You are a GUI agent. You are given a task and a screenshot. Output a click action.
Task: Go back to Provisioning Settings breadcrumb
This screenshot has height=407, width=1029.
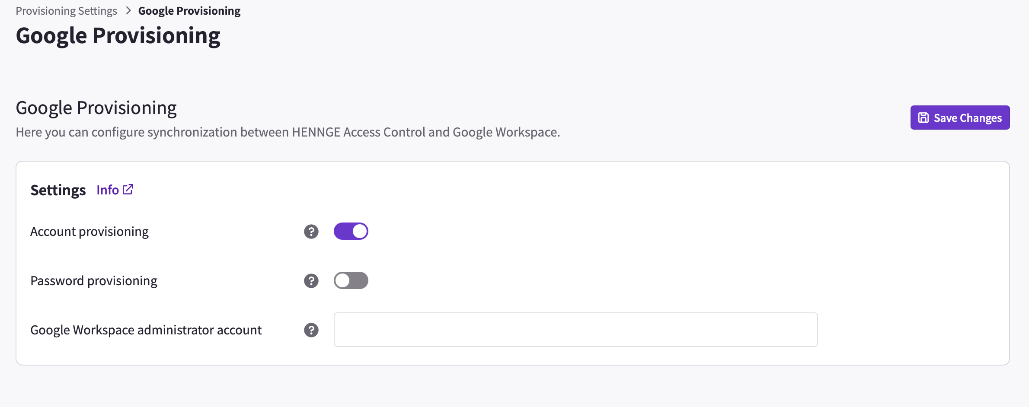pos(67,11)
